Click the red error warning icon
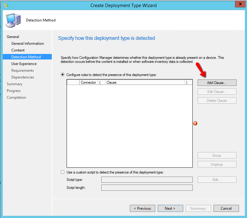247x218 pixels. click(x=195, y=123)
